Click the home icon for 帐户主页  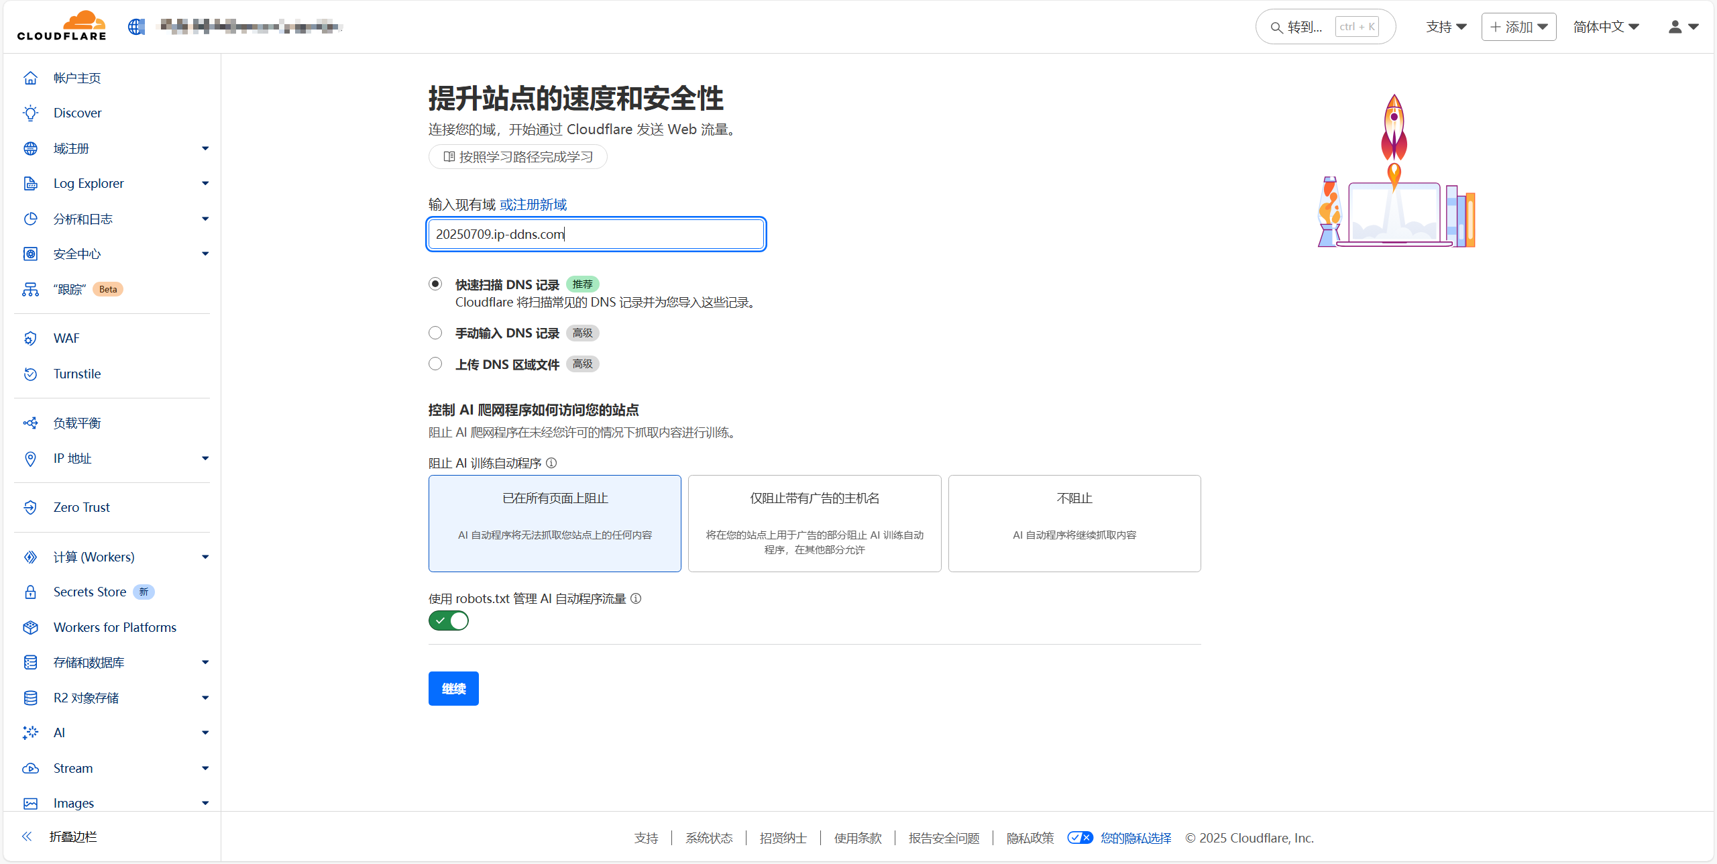[x=30, y=78]
